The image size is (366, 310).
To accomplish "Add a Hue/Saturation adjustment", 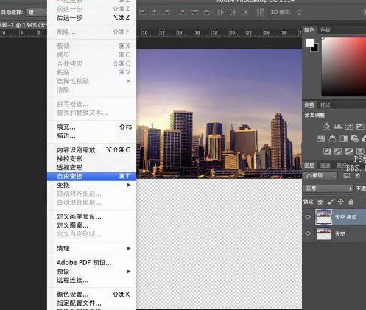I will point(322,139).
